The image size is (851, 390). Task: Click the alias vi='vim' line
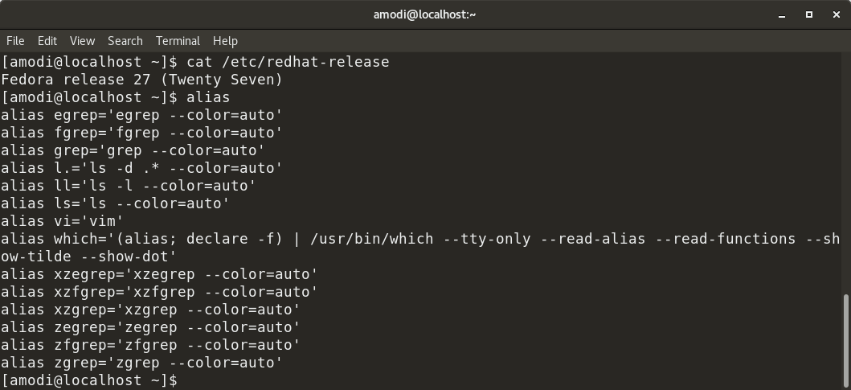tap(62, 221)
